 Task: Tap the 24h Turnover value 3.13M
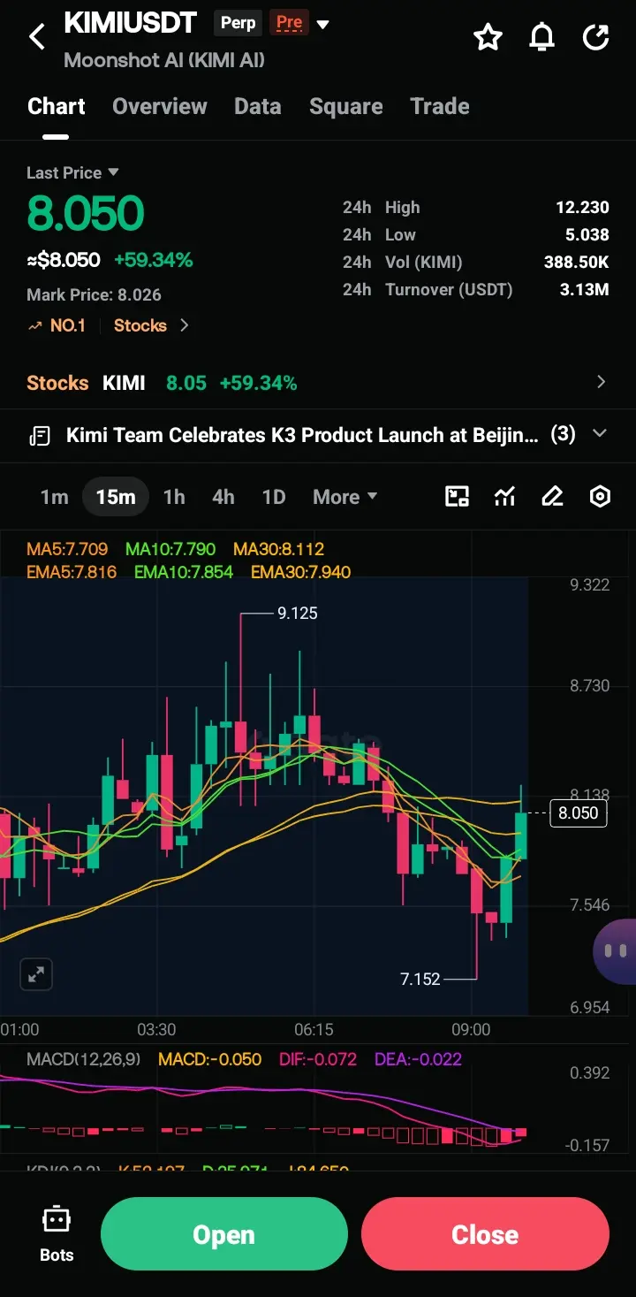(x=585, y=290)
